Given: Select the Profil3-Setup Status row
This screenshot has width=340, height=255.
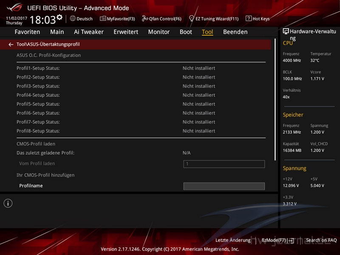Looking at the screenshot, I should coord(141,86).
